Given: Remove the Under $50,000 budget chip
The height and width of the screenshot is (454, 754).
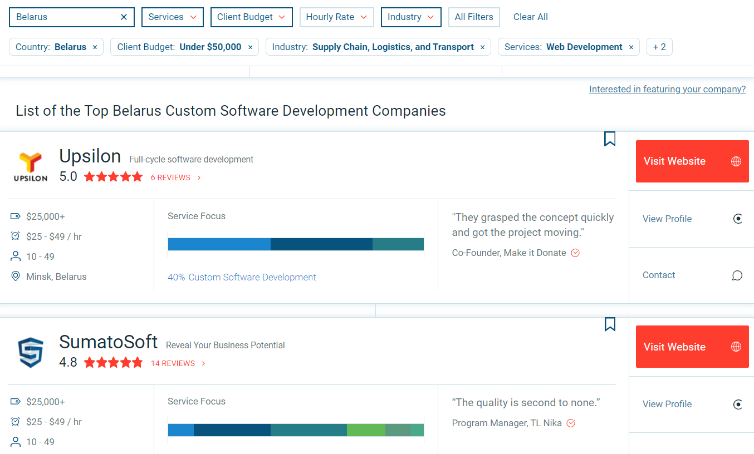Looking at the screenshot, I should [250, 47].
